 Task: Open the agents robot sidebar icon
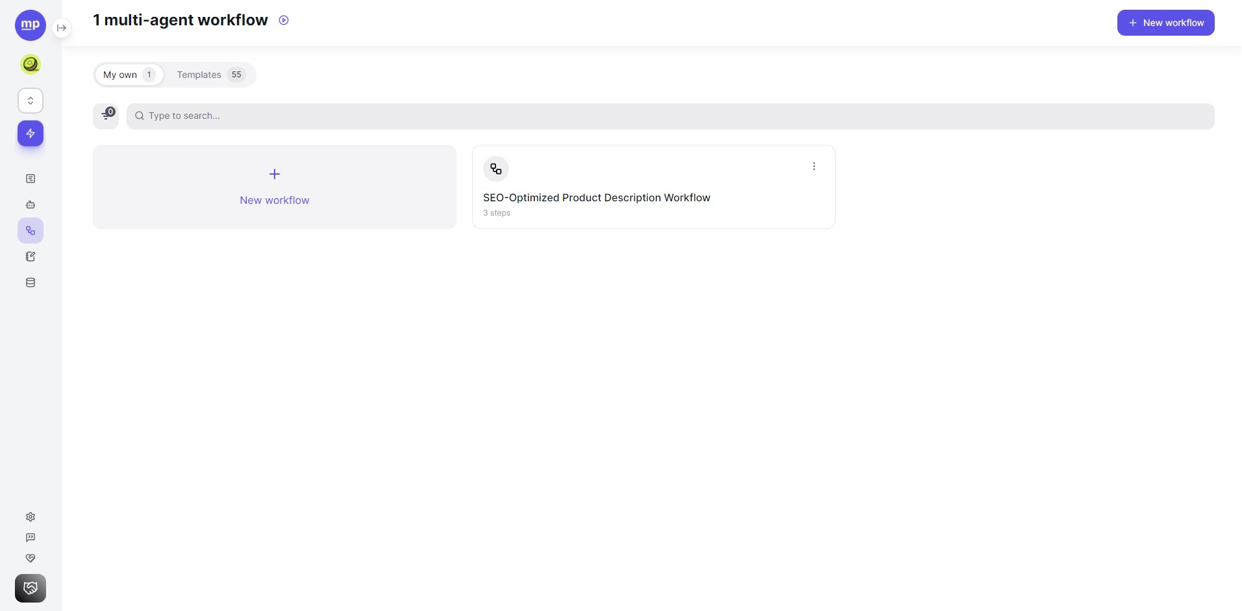tap(31, 205)
